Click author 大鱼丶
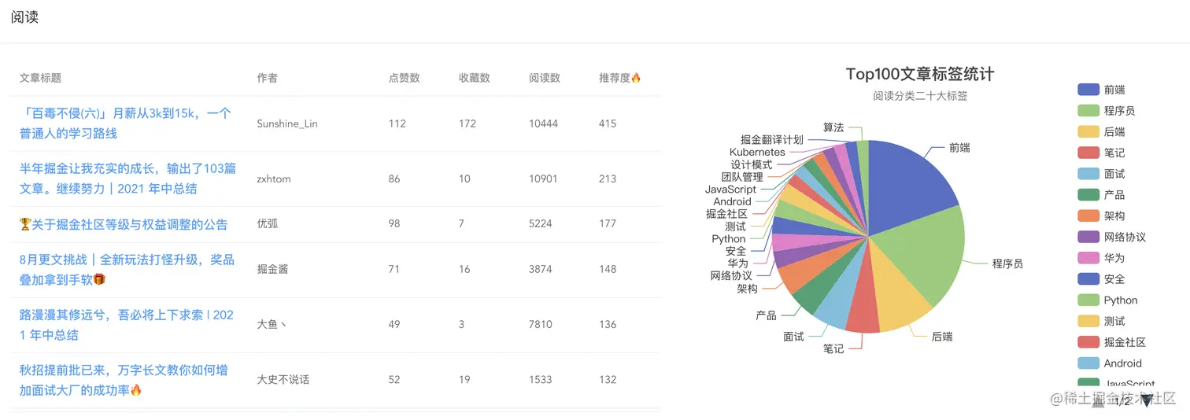Image resolution: width=1190 pixels, height=420 pixels. click(272, 324)
